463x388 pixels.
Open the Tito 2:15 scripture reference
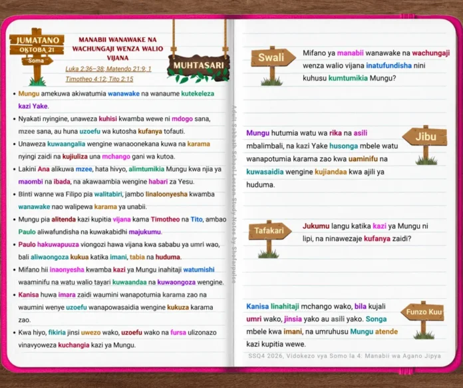pyautogui.click(x=121, y=79)
